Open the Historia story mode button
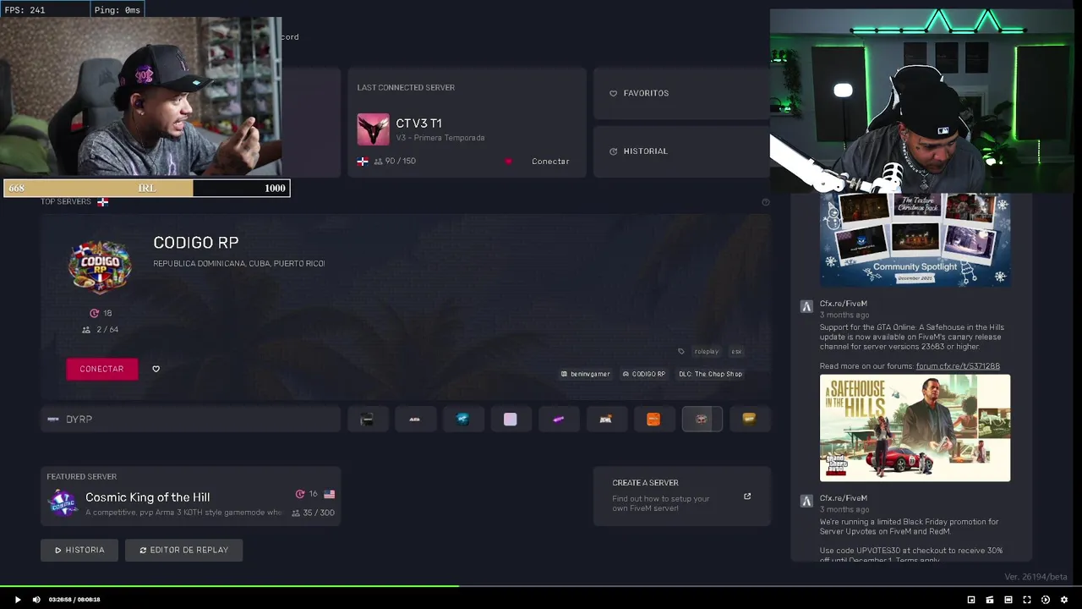Screen dimensions: 1082x609 click(x=79, y=550)
